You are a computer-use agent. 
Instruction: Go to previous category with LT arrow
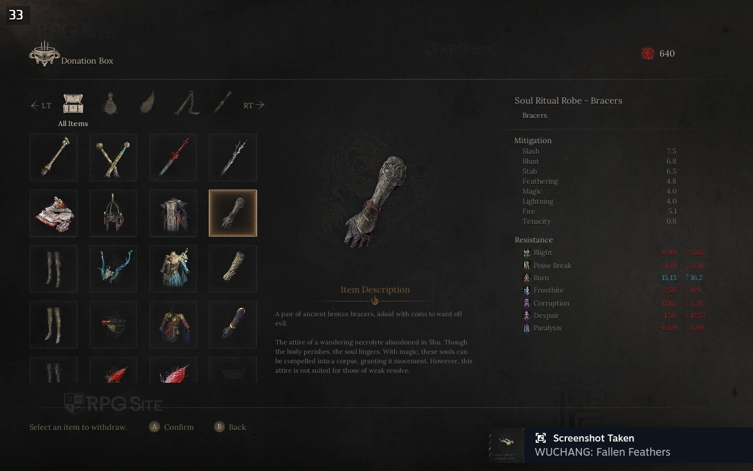coord(41,106)
